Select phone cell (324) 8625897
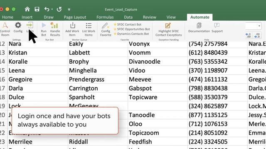Screen dimensions: 266x149 [218, 106]
